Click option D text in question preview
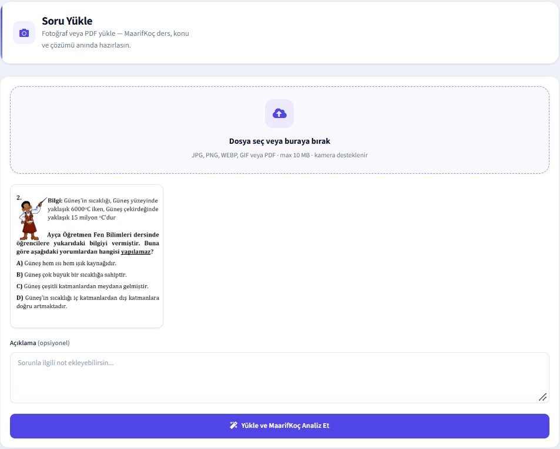The height and width of the screenshot is (449, 560). (x=88, y=302)
